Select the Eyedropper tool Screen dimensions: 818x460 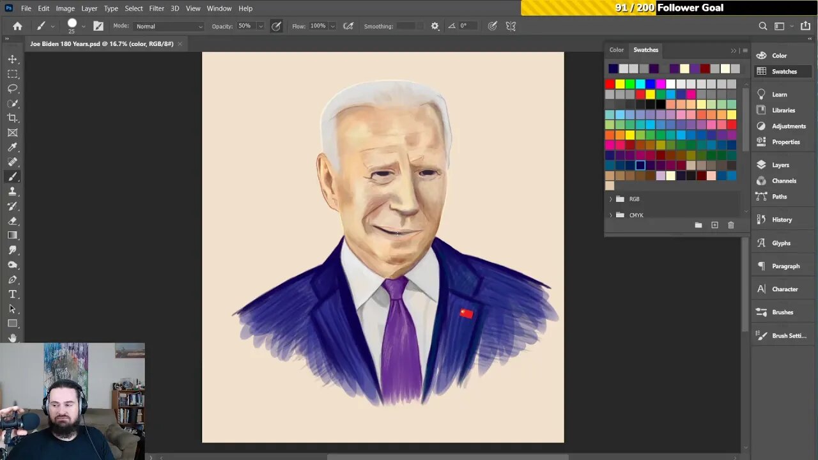12,148
